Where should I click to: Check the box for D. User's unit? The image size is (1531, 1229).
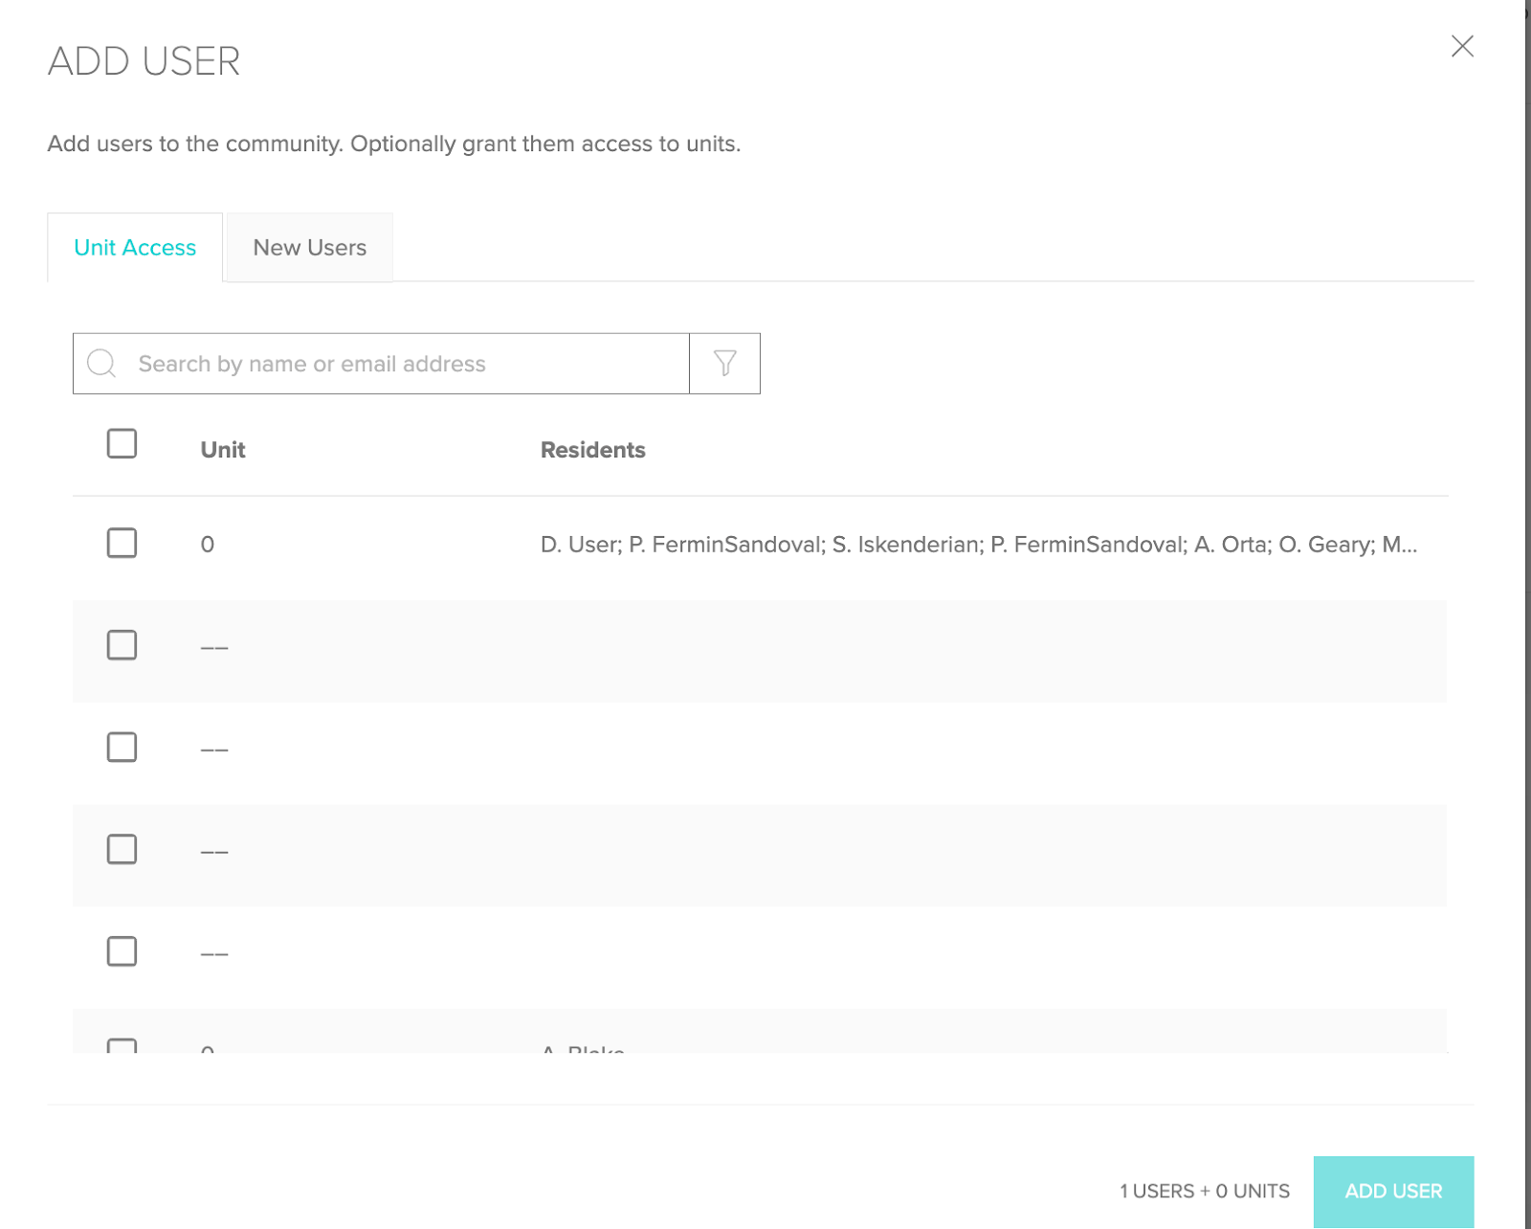pos(122,544)
